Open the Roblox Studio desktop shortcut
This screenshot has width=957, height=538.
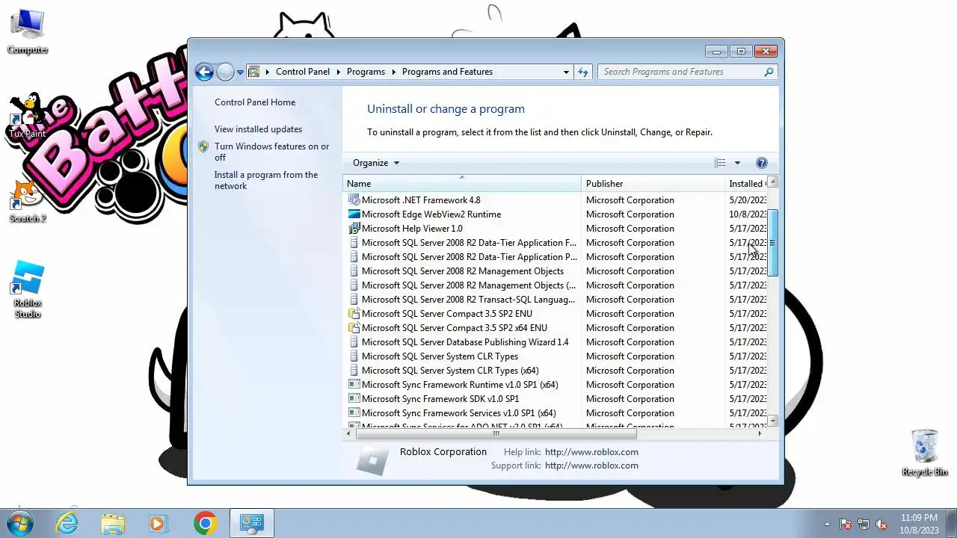pyautogui.click(x=28, y=290)
